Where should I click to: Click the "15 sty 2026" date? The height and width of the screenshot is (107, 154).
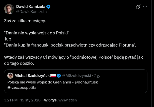click(x=31, y=100)
